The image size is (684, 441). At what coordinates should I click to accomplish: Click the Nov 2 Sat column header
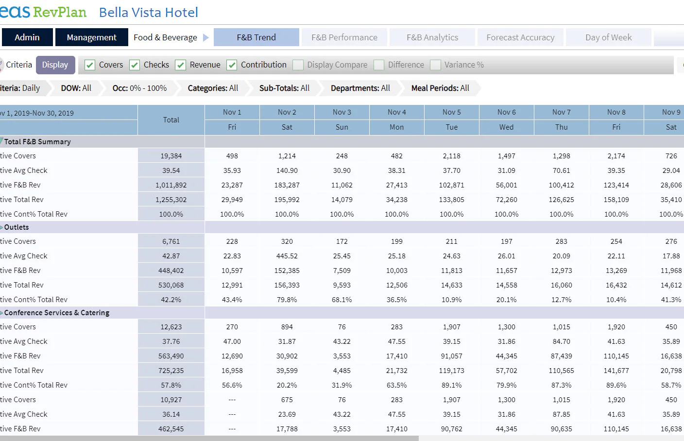(287, 120)
